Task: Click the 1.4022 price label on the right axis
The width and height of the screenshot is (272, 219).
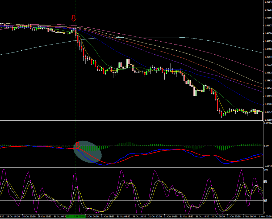Action: (267, 65)
